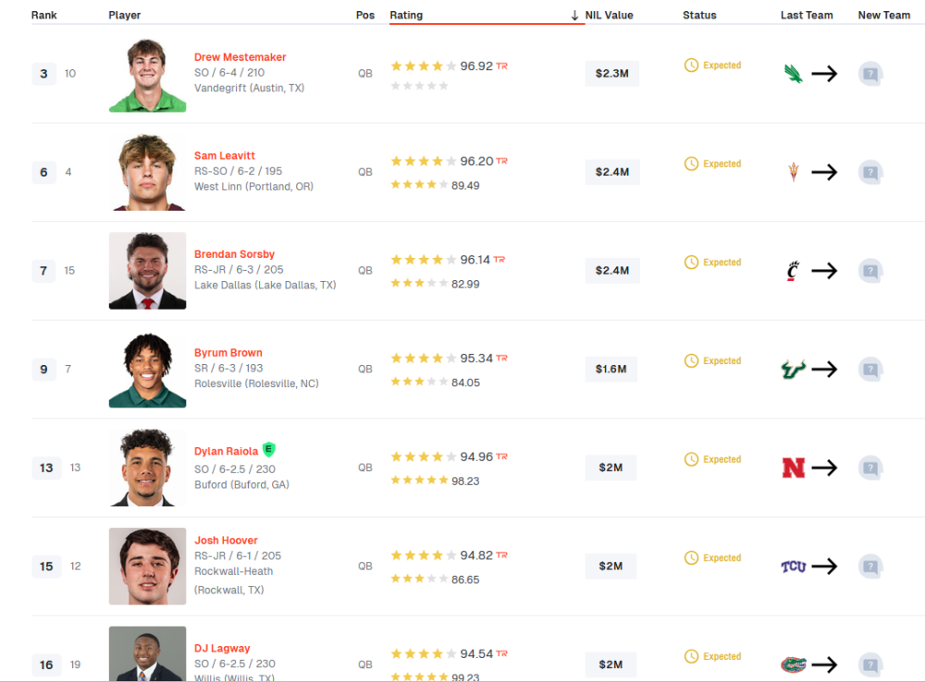The width and height of the screenshot is (925, 682).
Task: Click the Nebraska N logo
Action: (793, 468)
